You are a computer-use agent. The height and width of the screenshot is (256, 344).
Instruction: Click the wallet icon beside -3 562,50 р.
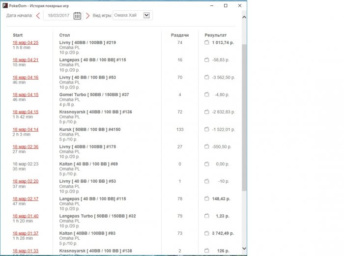point(207,77)
